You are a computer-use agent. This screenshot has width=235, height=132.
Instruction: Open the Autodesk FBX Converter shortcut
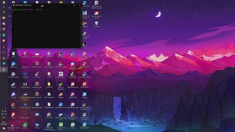coord(84,106)
